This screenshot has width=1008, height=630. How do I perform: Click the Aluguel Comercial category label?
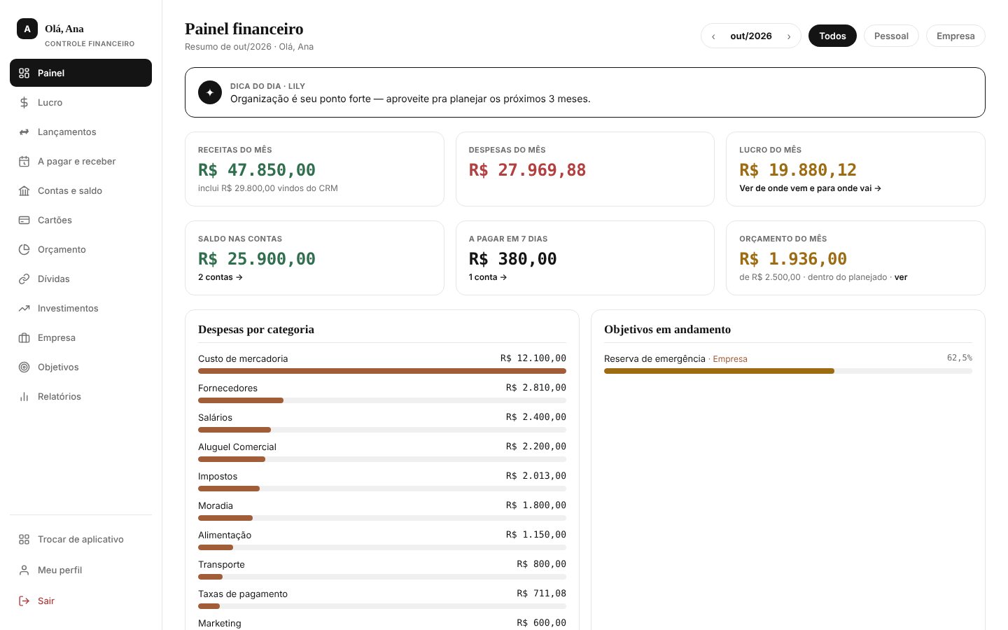pos(237,447)
